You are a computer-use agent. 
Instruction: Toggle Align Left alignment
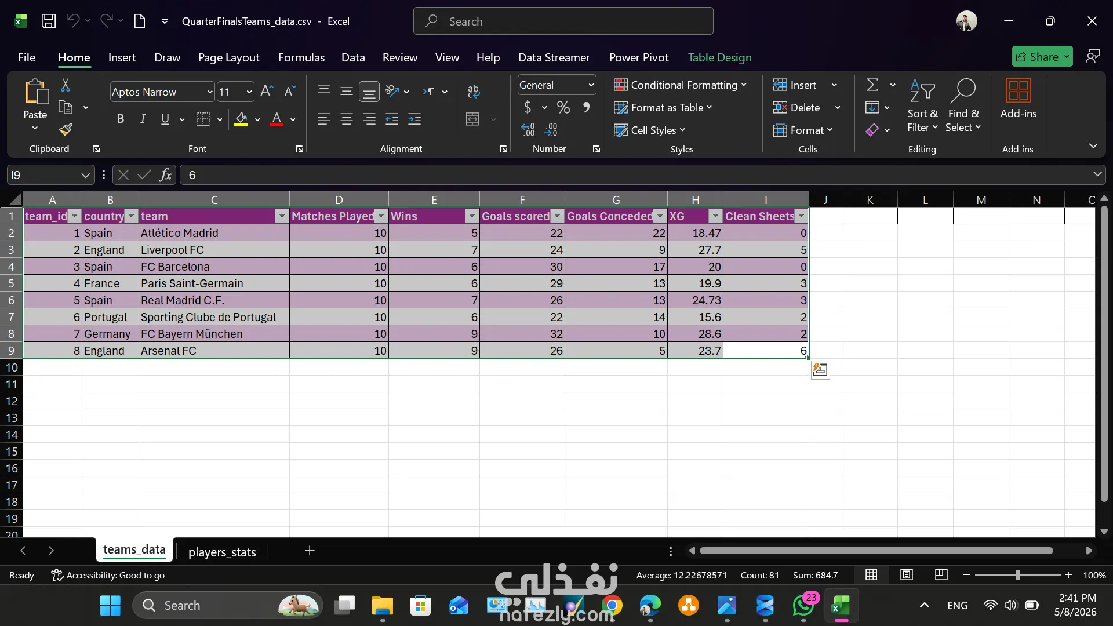click(324, 119)
